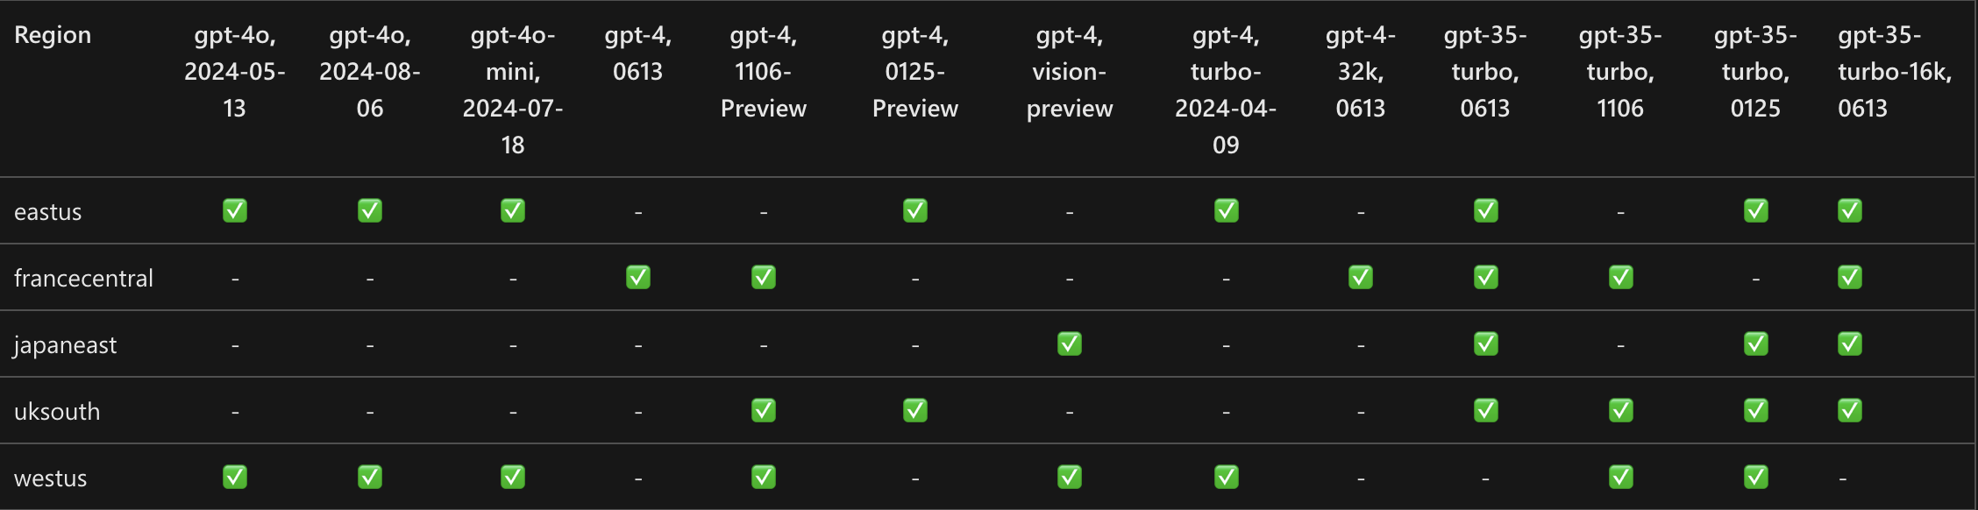Click the westus checkmark under gpt-4, turbo-2024-04-09
The width and height of the screenshot is (1978, 510).
(1227, 478)
